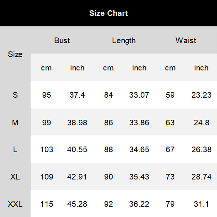This screenshot has height=217, width=217.
Task: Click the 86 cm length value
Action: (108, 123)
